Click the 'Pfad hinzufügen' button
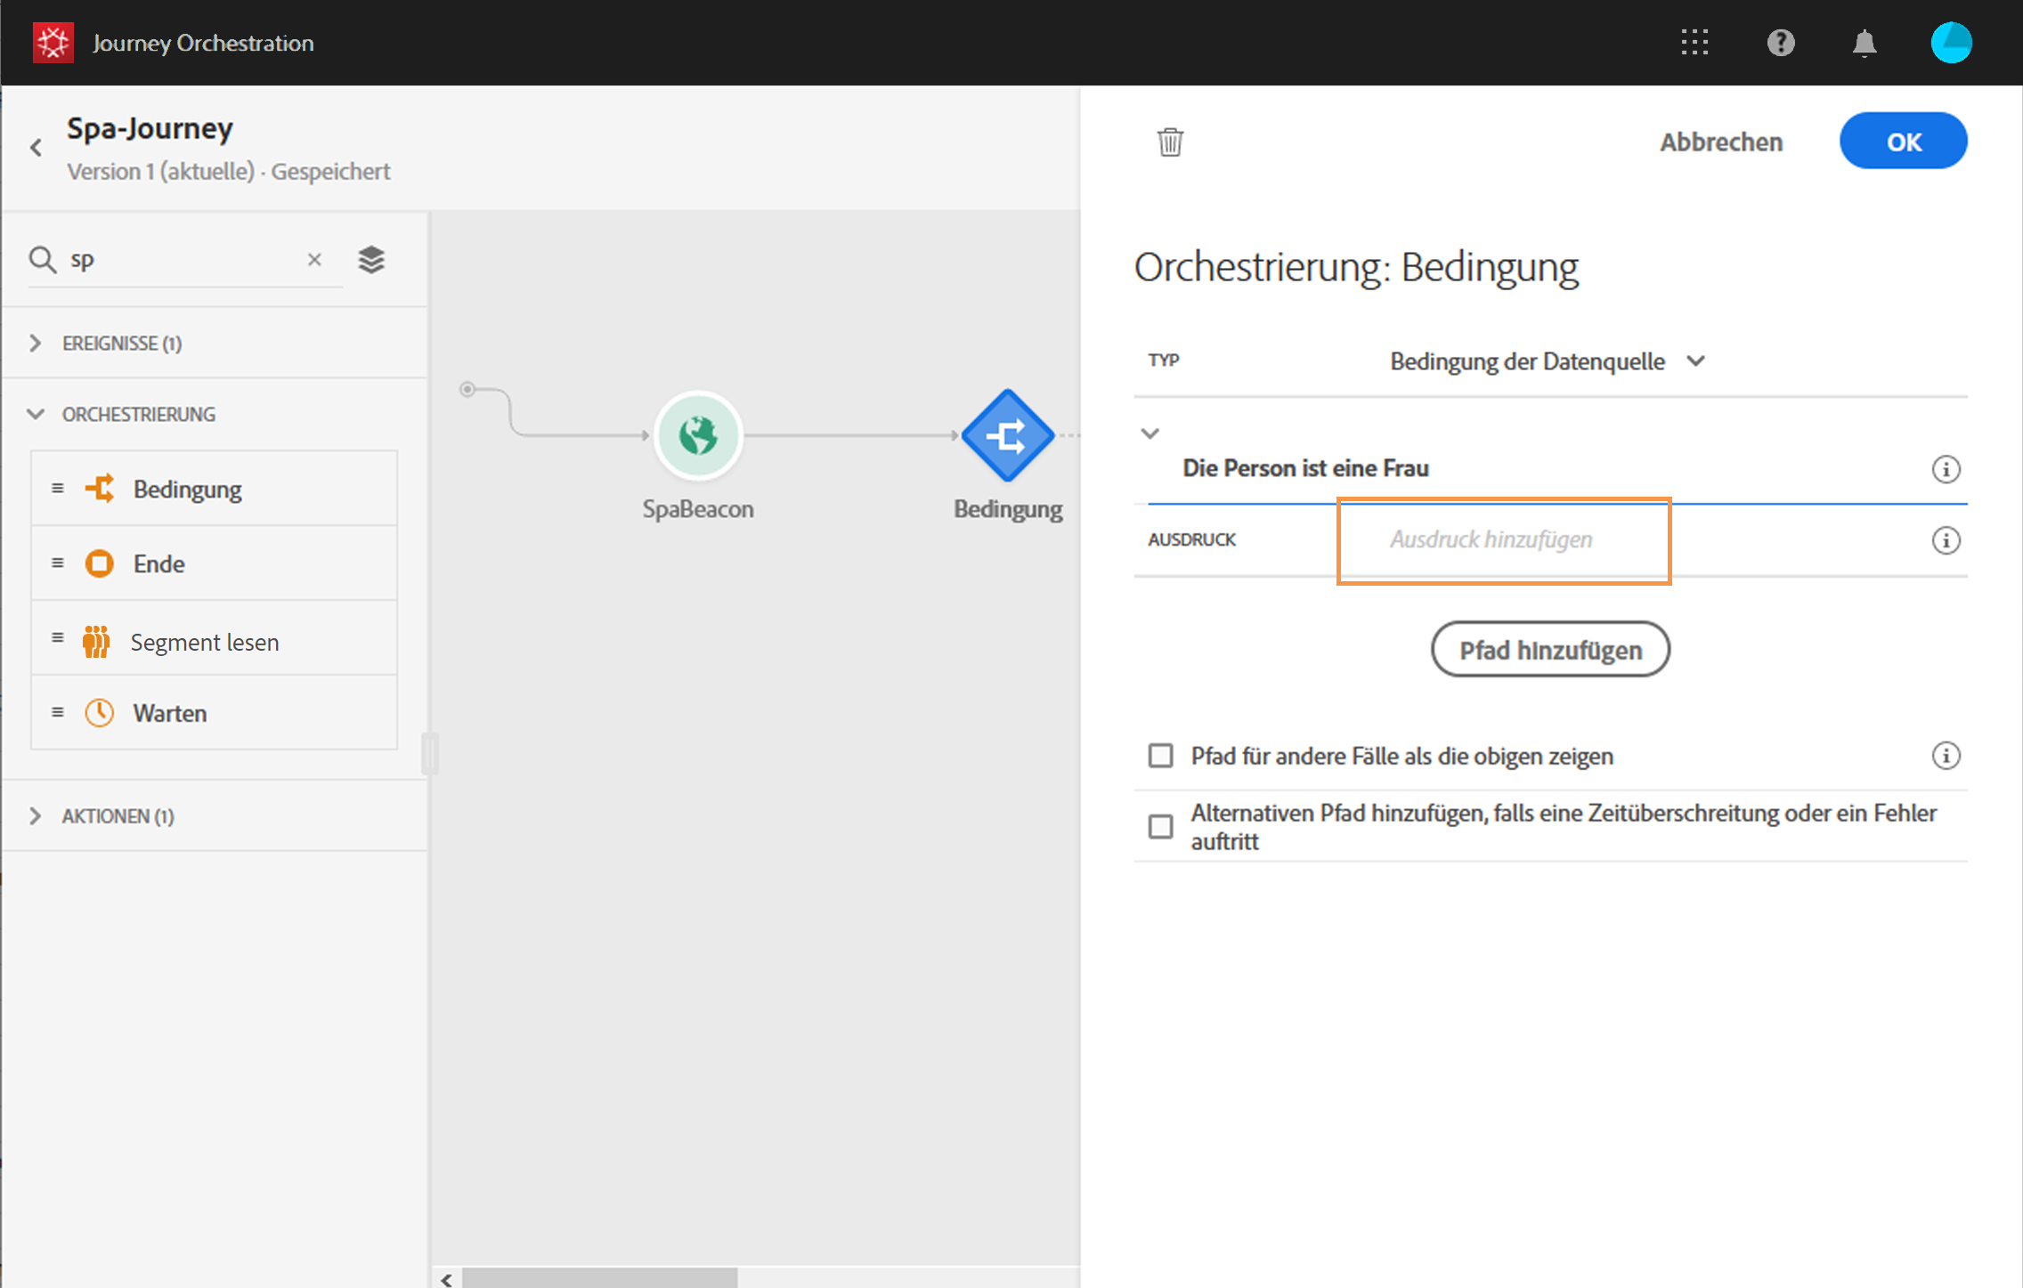The height and width of the screenshot is (1288, 2023). coord(1549,650)
